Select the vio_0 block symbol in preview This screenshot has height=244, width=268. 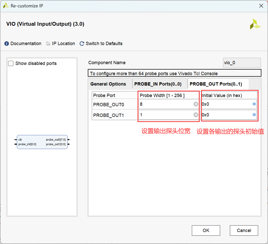click(x=42, y=142)
